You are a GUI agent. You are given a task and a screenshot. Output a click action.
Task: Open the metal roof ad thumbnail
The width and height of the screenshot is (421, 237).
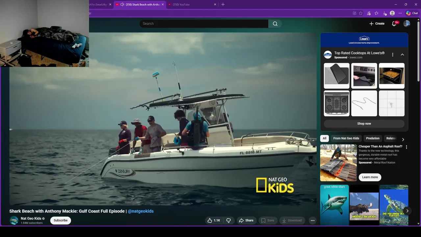coord(338,163)
